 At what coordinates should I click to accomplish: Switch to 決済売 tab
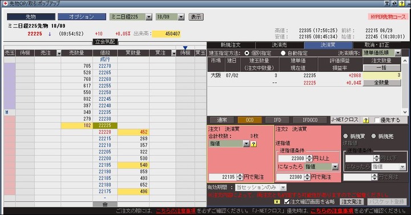point(279,45)
